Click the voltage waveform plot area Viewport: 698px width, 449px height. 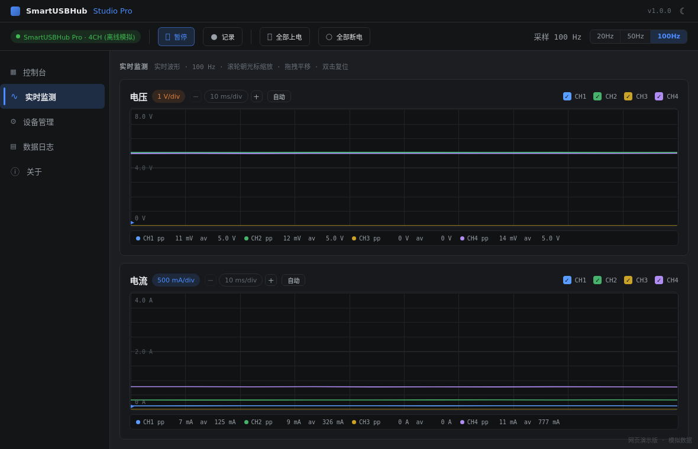click(404, 168)
